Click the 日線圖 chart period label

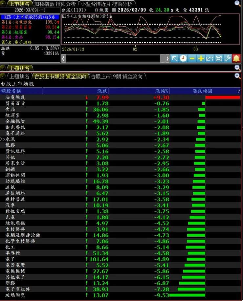click(x=101, y=10)
